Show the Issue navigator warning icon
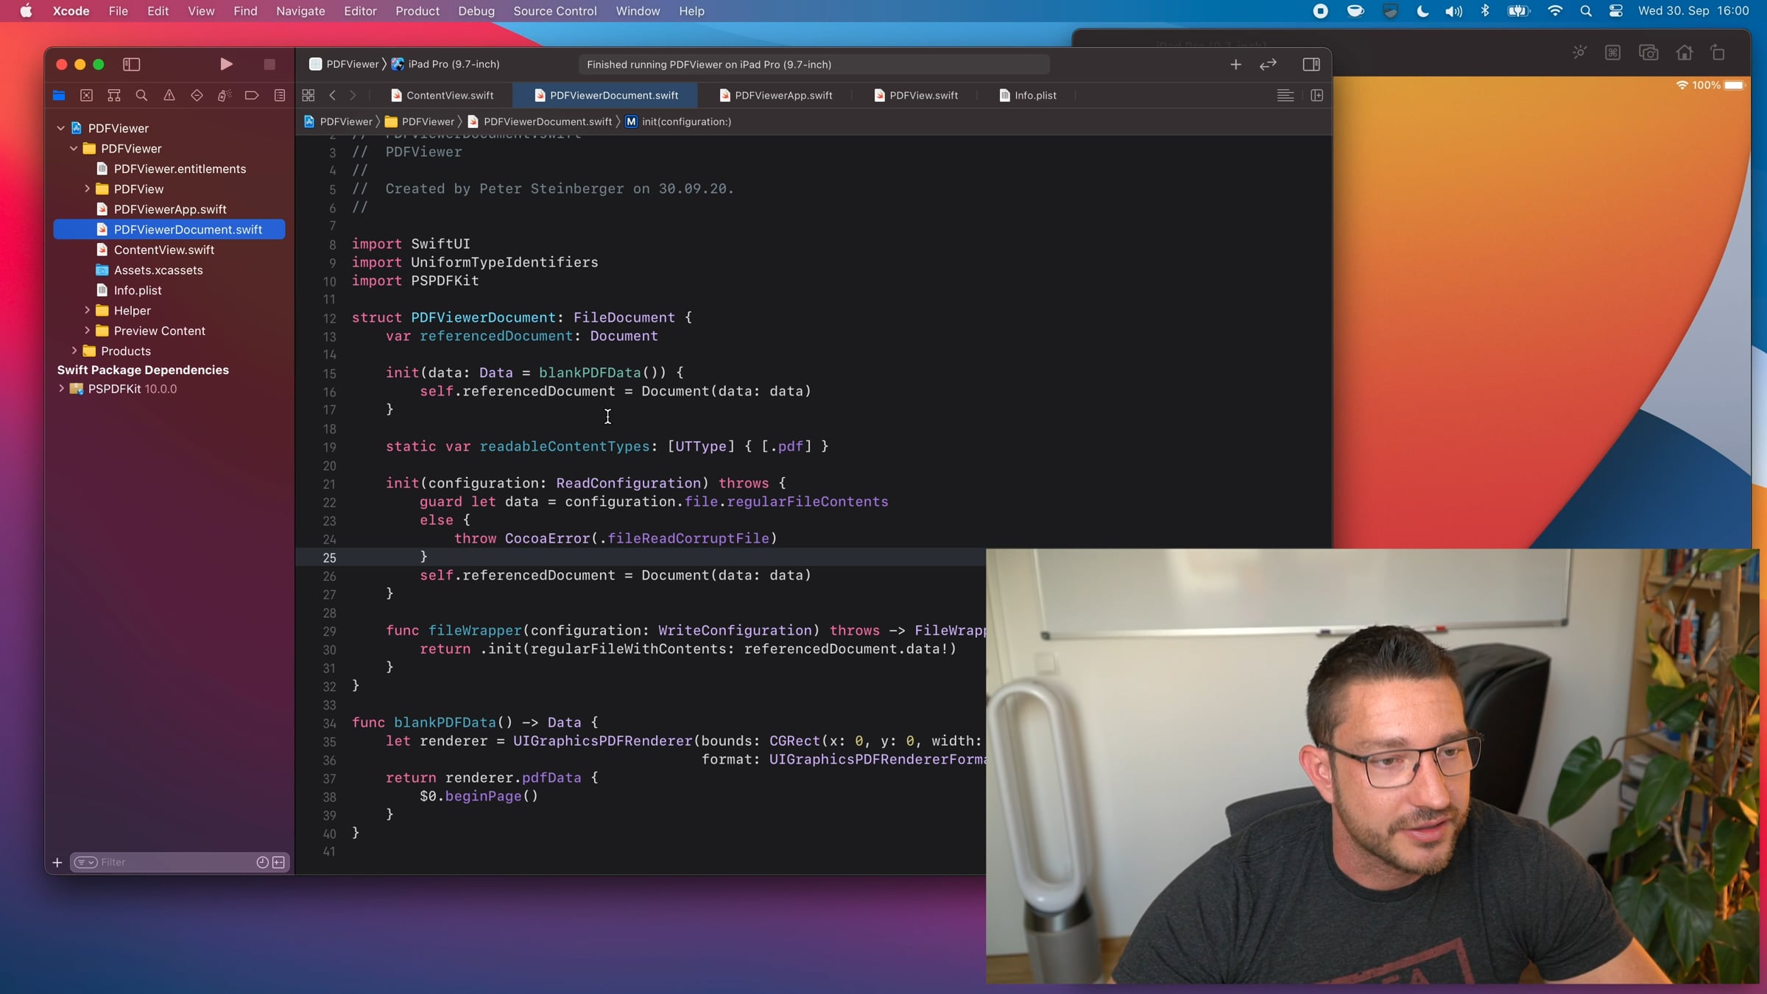 click(169, 95)
